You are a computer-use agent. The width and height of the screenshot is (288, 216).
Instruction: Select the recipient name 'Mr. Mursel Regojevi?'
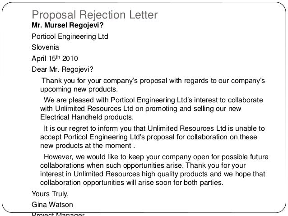coord(68,25)
